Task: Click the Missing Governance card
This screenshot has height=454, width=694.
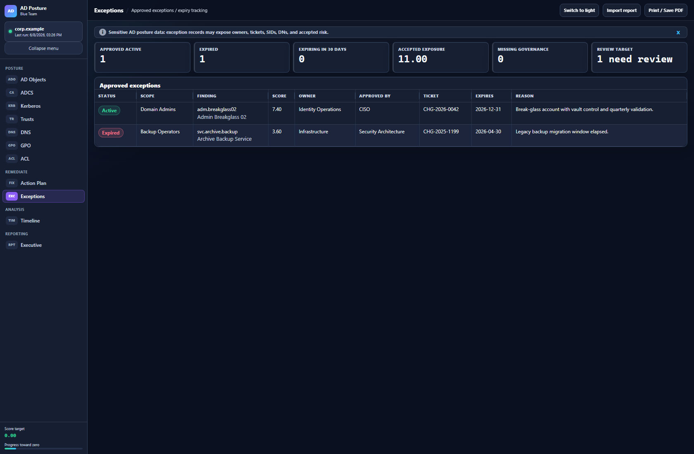Action: point(540,57)
